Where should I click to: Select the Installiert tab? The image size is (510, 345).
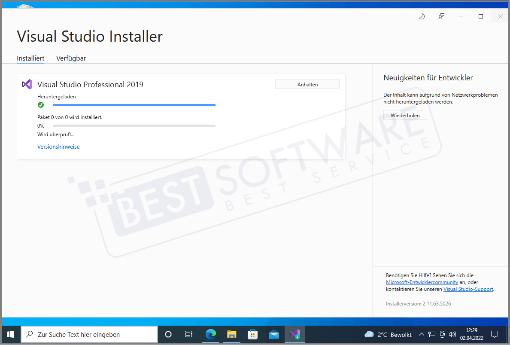pos(30,58)
